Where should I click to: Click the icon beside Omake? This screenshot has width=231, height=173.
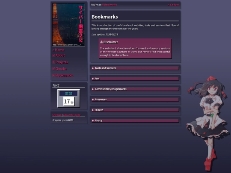click(x=53, y=68)
